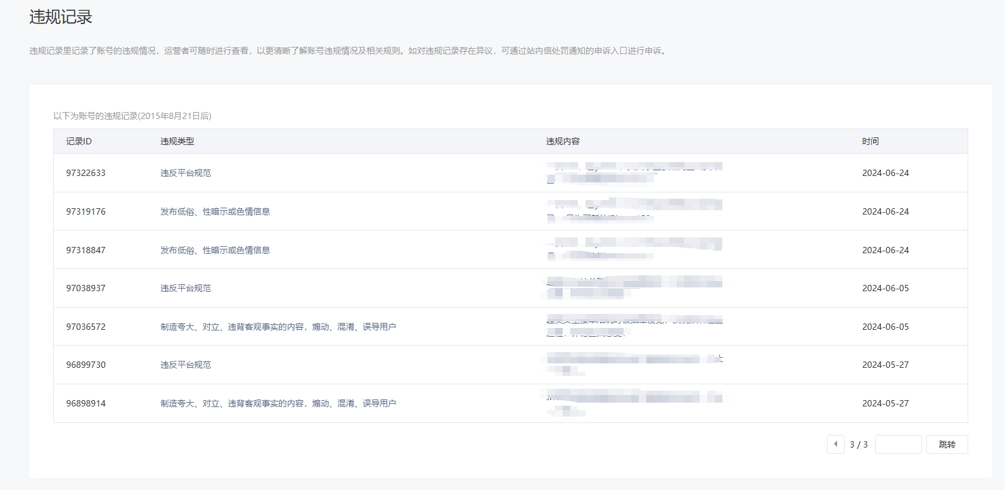Open violation type link for record 96898914
Screen dimensions: 1005x490
click(x=278, y=403)
